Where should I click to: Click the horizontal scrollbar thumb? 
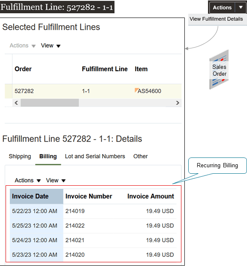pyautogui.click(x=50, y=103)
